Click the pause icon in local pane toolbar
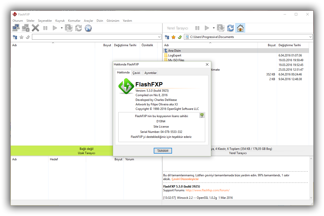This screenshot has height=216, width=324. click(197, 28)
